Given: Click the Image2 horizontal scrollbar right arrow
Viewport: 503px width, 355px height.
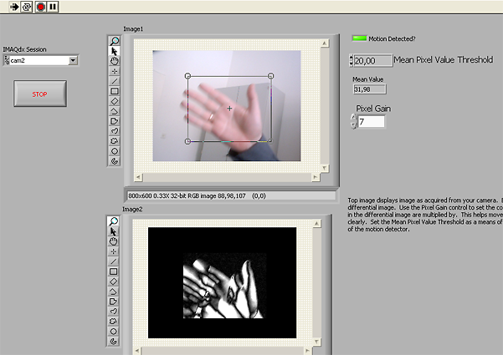Looking at the screenshot, I should coord(307,351).
